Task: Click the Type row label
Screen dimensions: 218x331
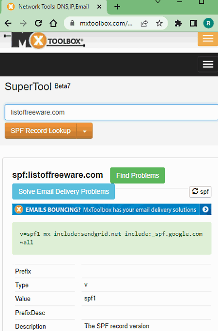Action: click(x=22, y=285)
